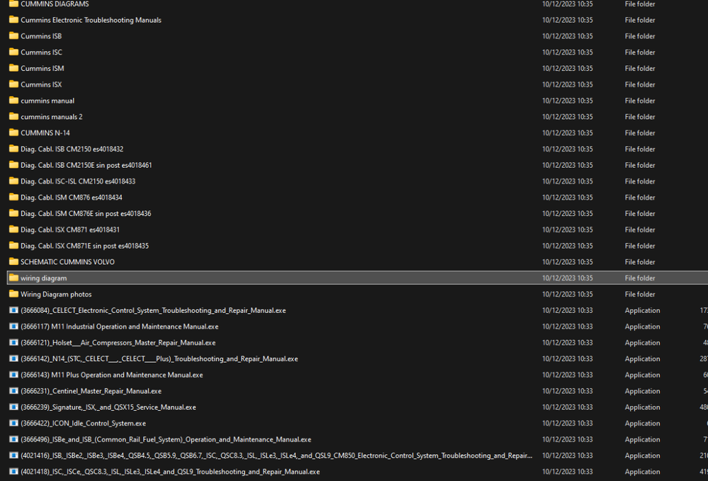Click the icon beside M11 Industrial Operation Manual exe
This screenshot has height=481, width=708.
(x=13, y=327)
